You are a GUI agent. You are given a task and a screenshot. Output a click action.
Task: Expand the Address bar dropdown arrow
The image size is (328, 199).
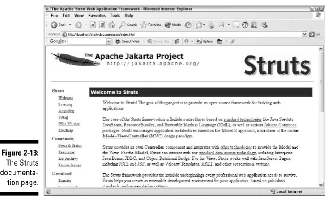coord(305,34)
